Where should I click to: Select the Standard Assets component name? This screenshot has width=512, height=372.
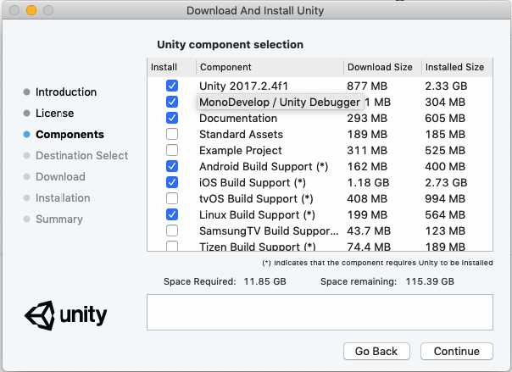click(241, 134)
